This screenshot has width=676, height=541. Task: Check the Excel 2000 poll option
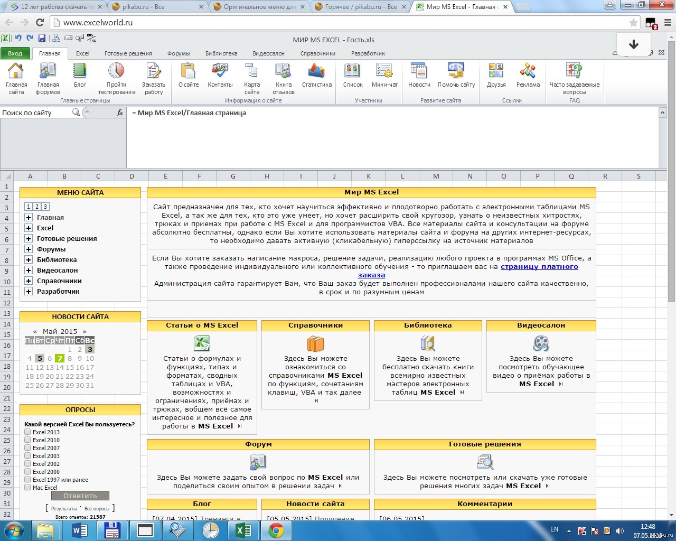(27, 471)
